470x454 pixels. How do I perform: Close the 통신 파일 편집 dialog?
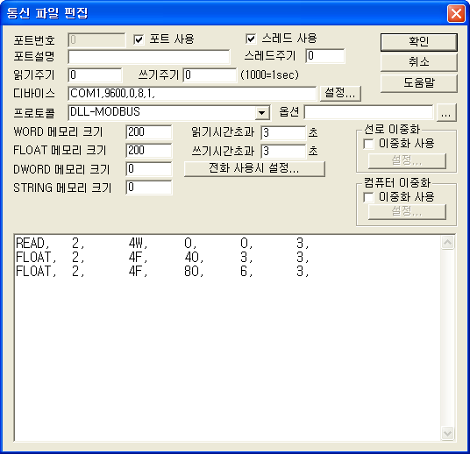coord(456,13)
